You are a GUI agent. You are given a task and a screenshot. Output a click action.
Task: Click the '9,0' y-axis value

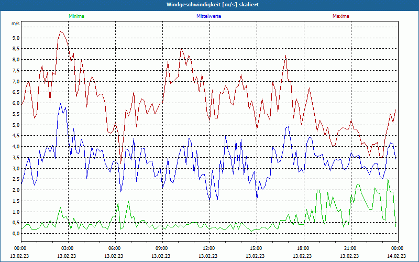coord(16,38)
